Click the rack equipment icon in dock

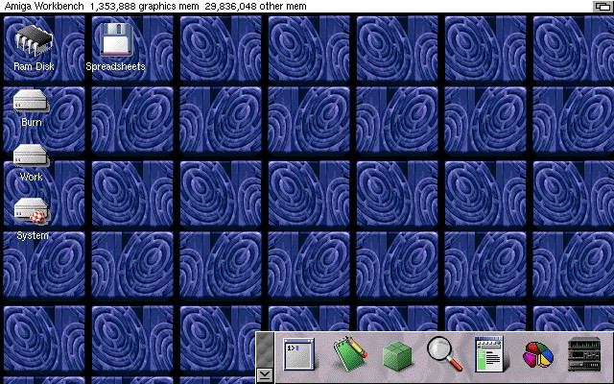[583, 354]
